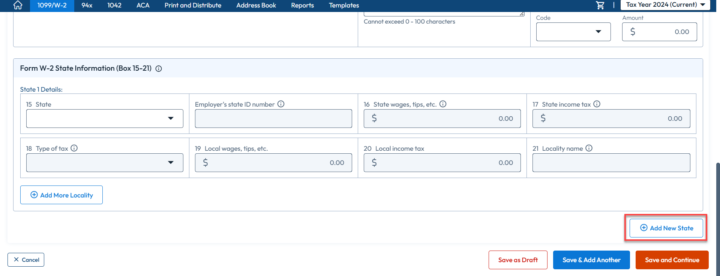The width and height of the screenshot is (720, 276).
Task: Click the State wages, tips amount field
Action: (442, 119)
